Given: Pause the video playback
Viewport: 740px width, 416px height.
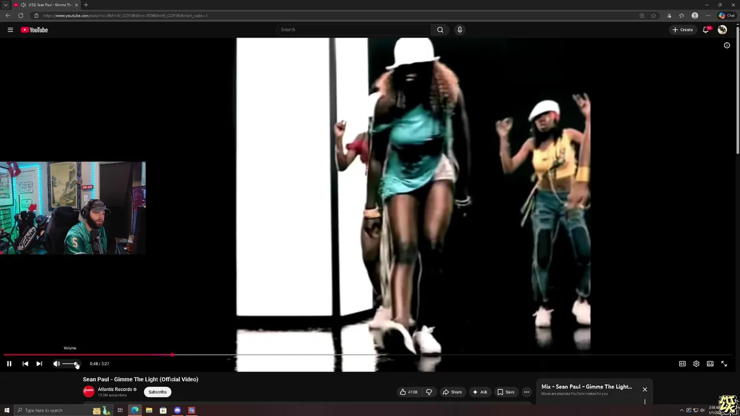Looking at the screenshot, I should point(9,363).
